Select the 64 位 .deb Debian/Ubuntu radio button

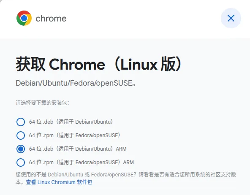21,122
